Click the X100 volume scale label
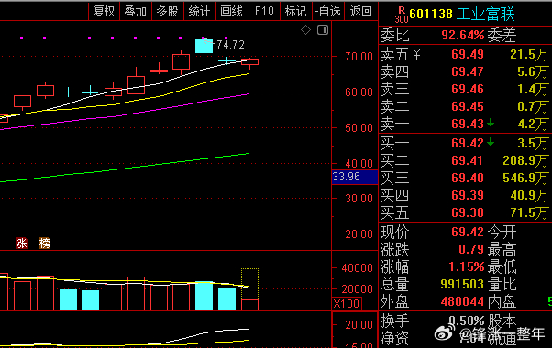 (347, 303)
